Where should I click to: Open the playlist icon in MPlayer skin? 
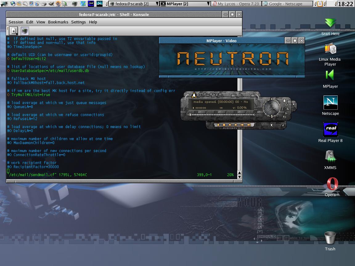(x=288, y=109)
